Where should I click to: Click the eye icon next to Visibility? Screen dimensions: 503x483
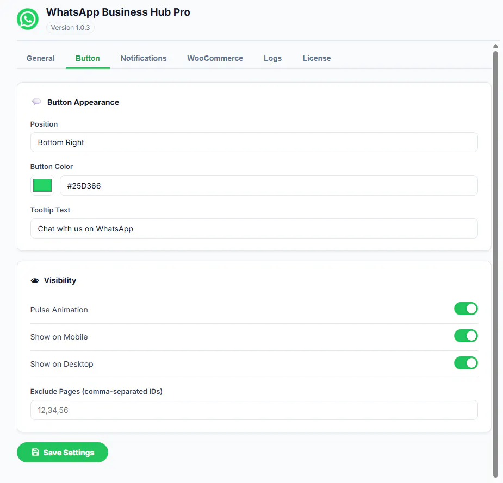(x=35, y=281)
